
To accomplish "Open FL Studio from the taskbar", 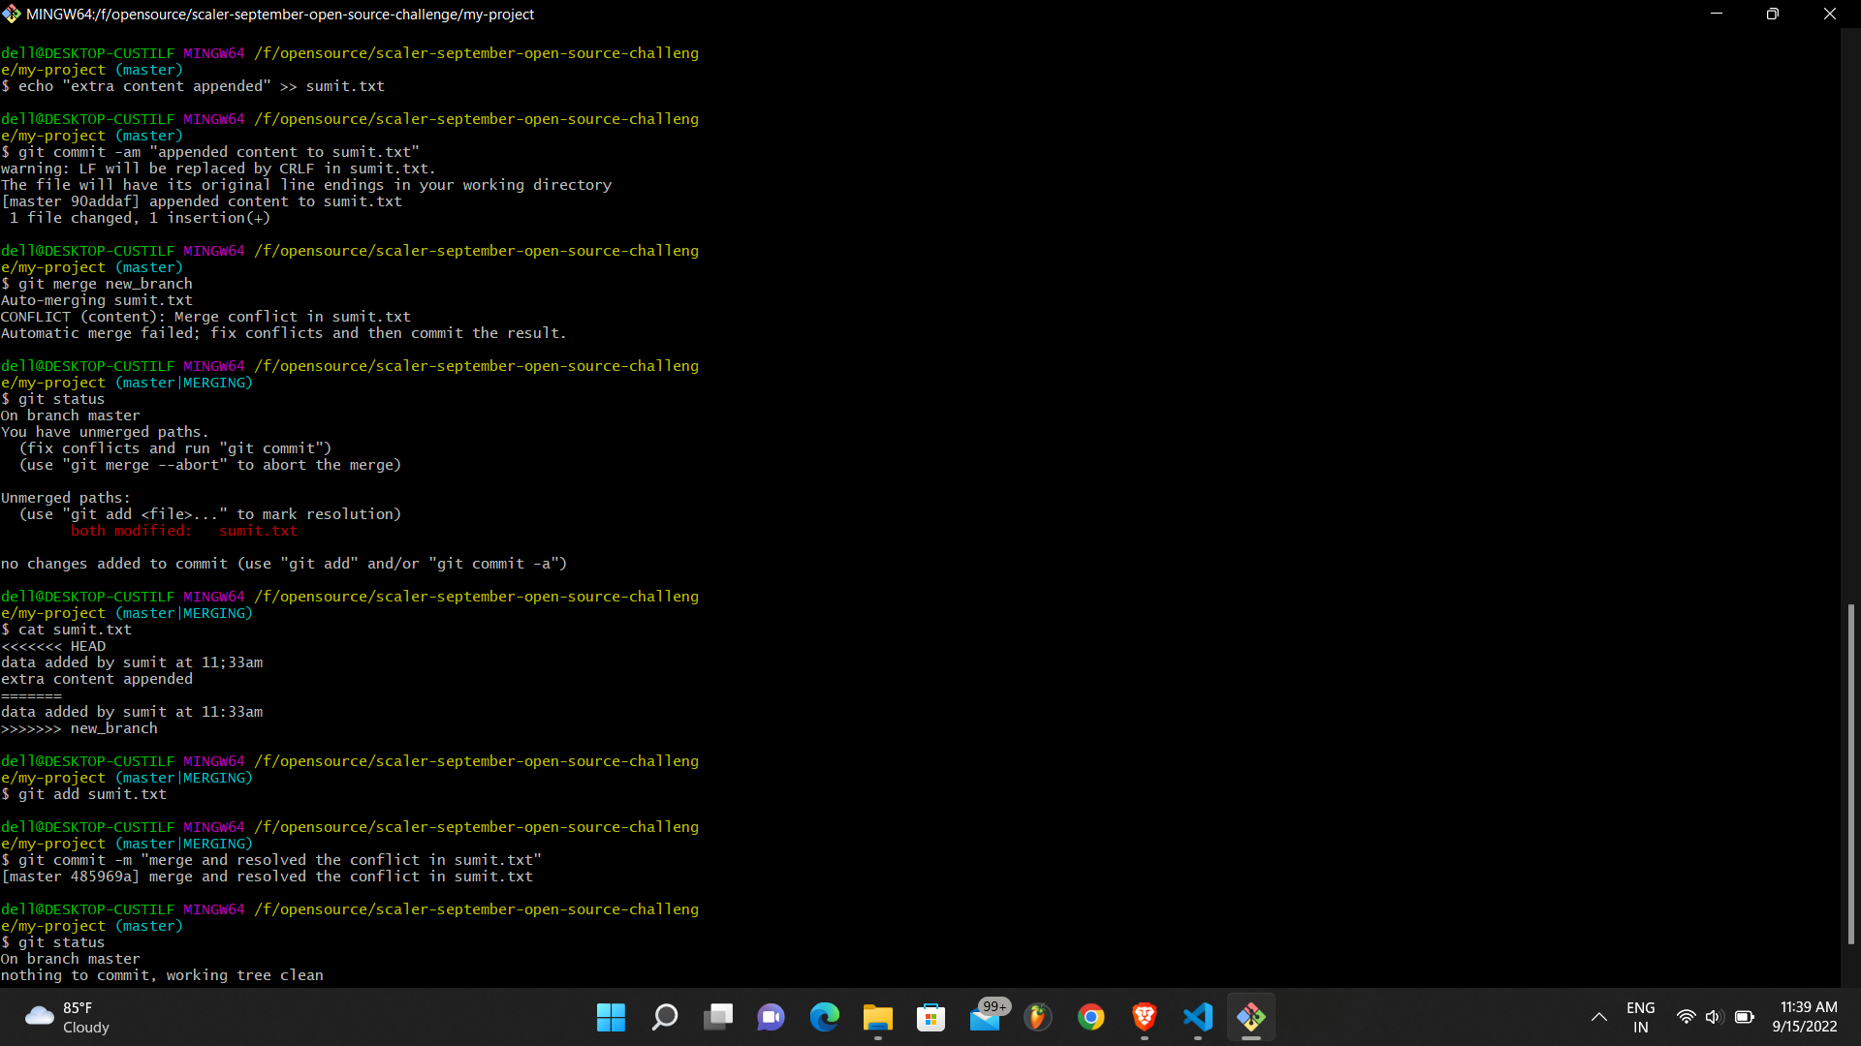I will click(x=1038, y=1018).
